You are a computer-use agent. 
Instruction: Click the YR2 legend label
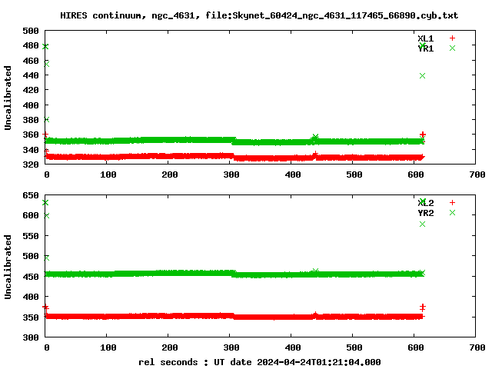[425, 213]
